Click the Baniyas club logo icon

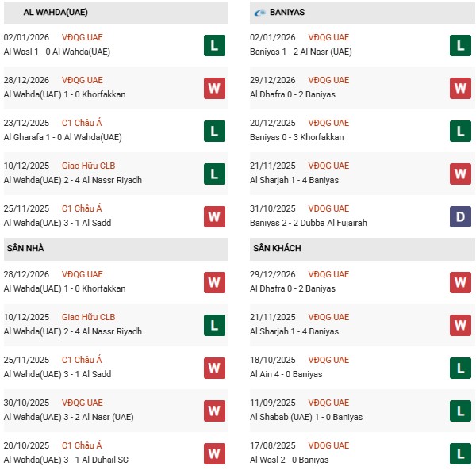tap(260, 13)
